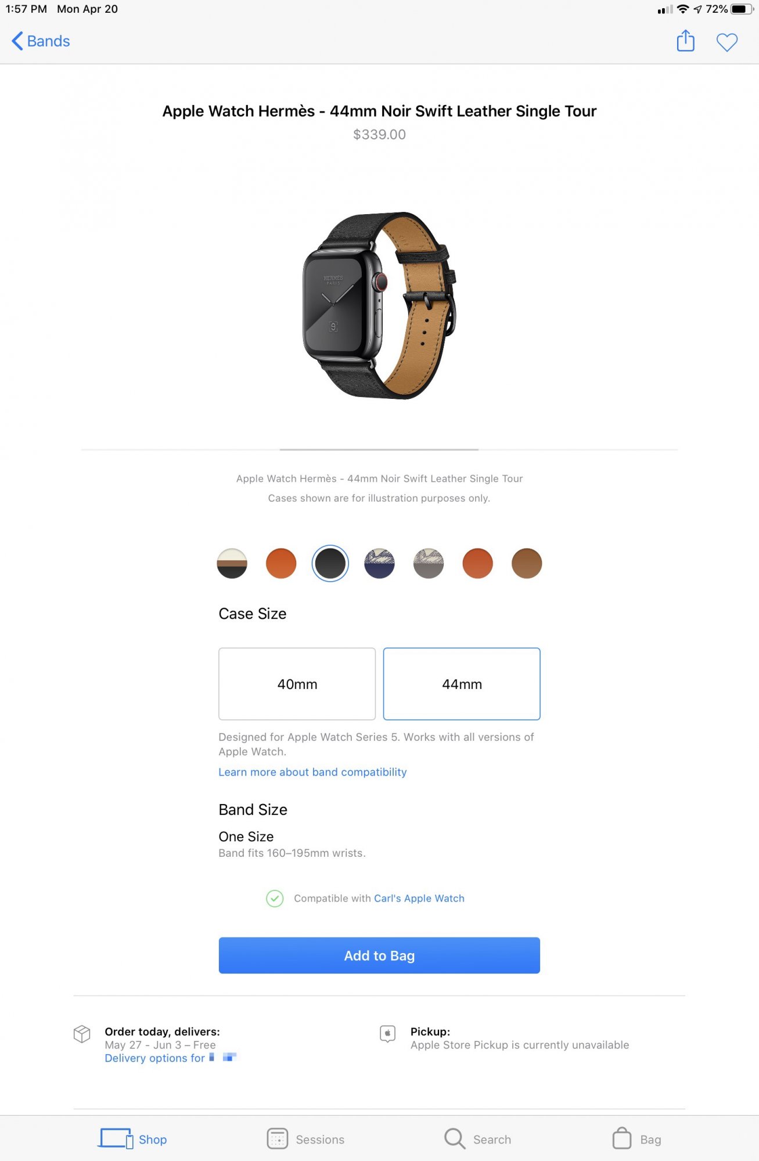Open the Search tab
Image resolution: width=759 pixels, height=1161 pixels.
click(x=477, y=1139)
